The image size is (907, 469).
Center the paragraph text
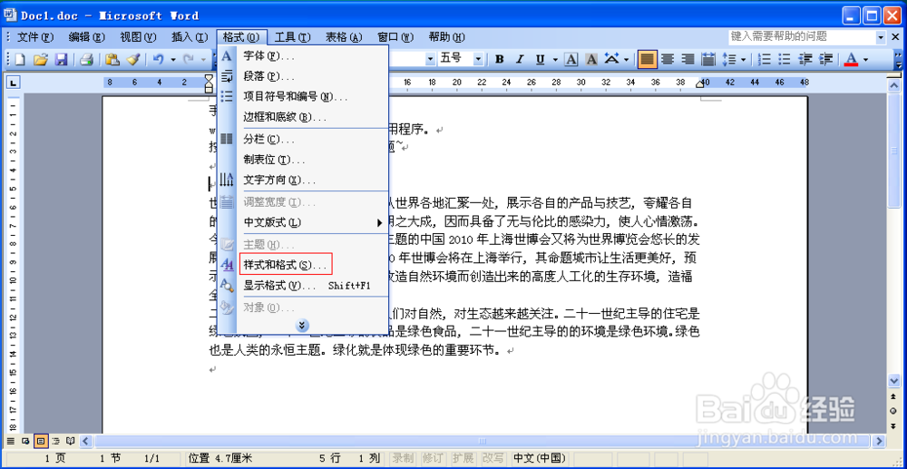click(x=668, y=59)
